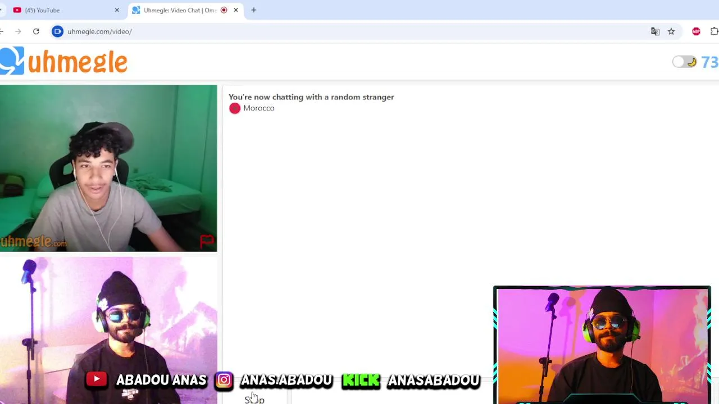Click the online users count 73
This screenshot has width=719, height=404.
[709, 62]
